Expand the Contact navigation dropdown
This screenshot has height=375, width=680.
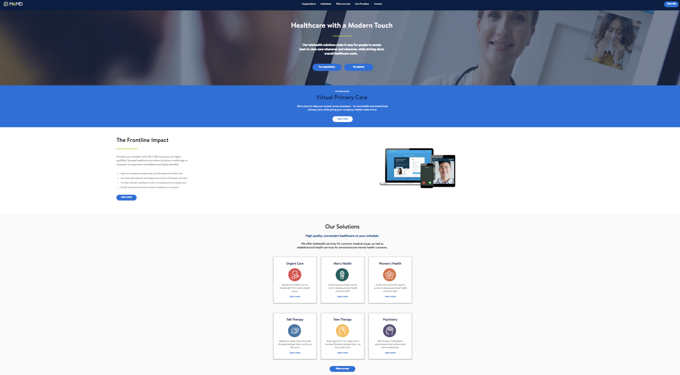pos(378,4)
